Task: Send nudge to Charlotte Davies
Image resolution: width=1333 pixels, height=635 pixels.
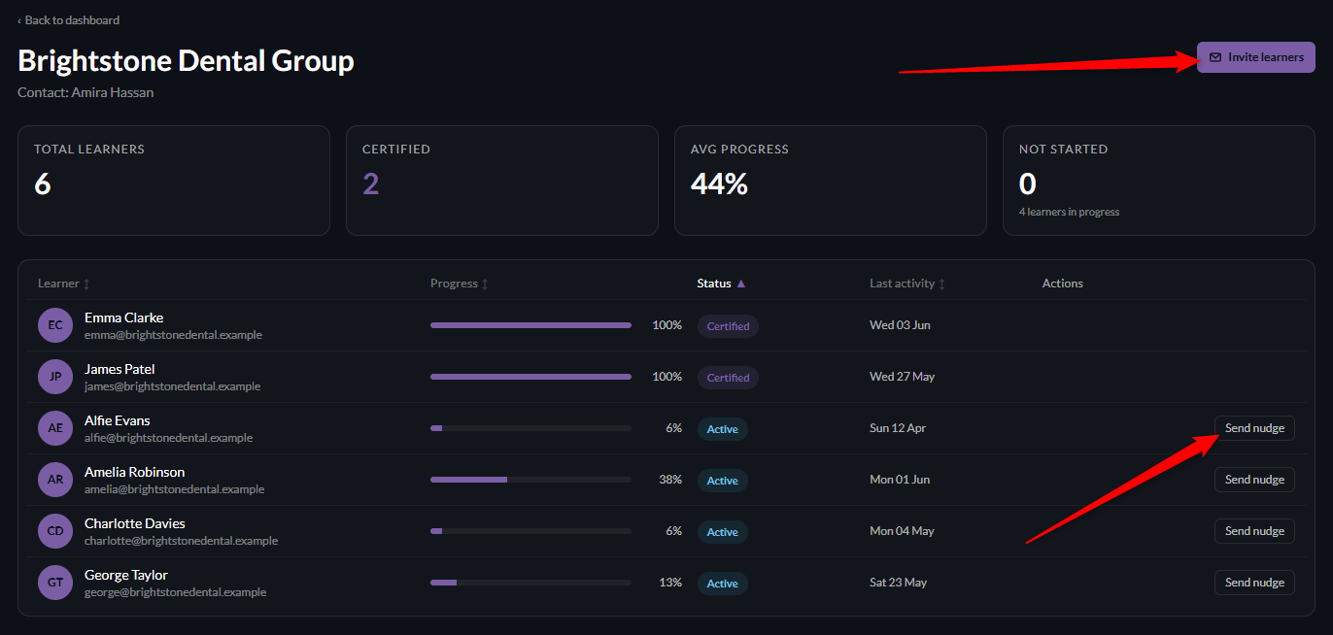Action: tap(1254, 531)
